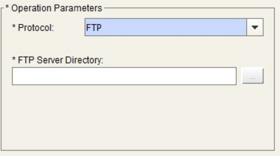Click the FTP Server Directory browse button
This screenshot has height=156, width=280.
coord(253,77)
